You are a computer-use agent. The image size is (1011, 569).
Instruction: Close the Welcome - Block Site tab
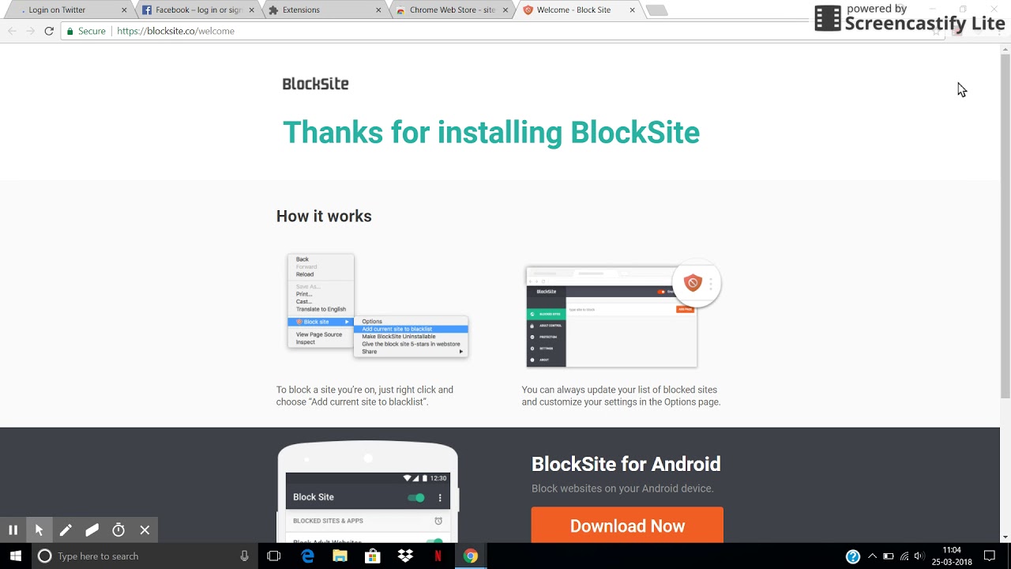632,10
